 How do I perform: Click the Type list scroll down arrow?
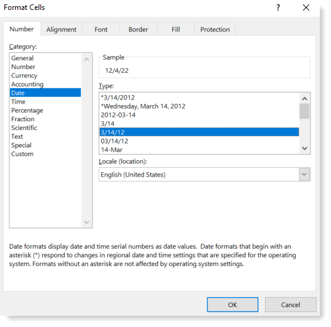tap(304, 149)
